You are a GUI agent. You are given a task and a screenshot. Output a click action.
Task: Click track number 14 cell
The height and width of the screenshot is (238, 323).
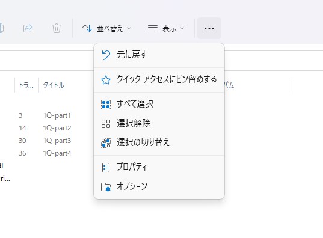[x=22, y=128]
